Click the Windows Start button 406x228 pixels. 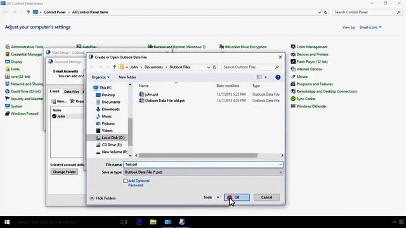pyautogui.click(x=7, y=222)
